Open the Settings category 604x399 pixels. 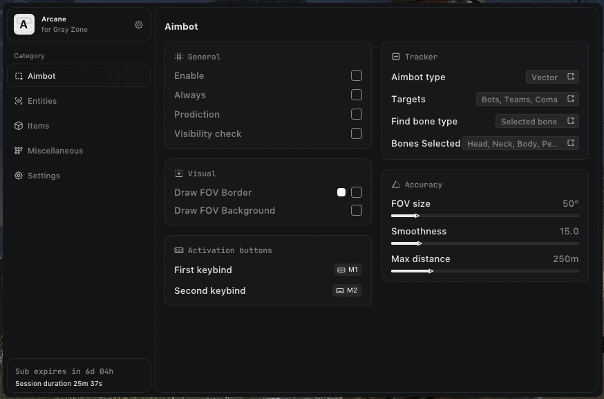[44, 176]
